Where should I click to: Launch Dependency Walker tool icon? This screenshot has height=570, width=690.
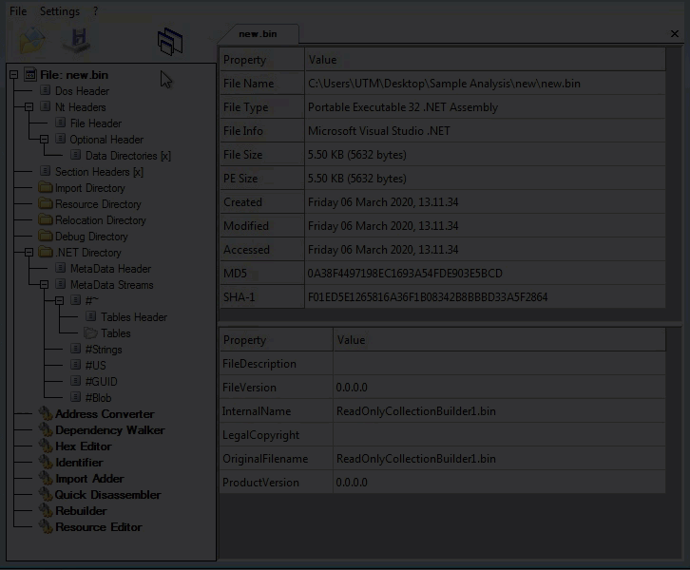[46, 429]
